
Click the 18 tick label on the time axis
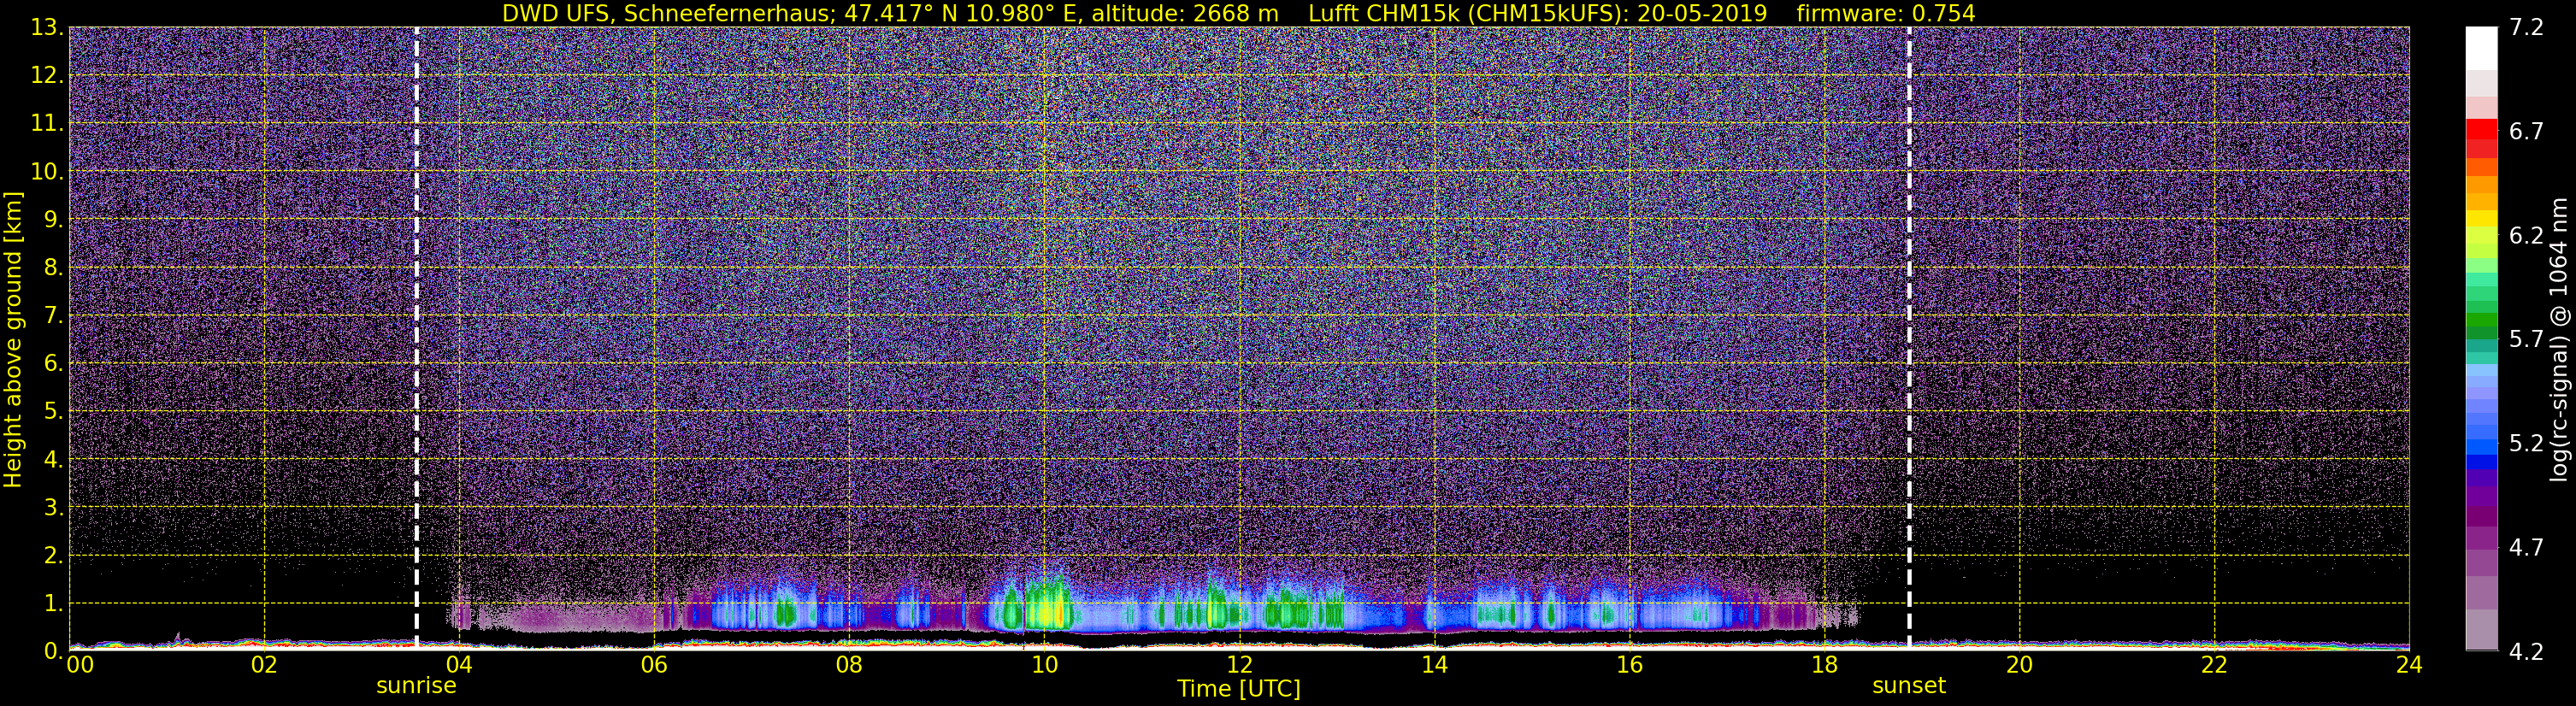click(x=1824, y=665)
